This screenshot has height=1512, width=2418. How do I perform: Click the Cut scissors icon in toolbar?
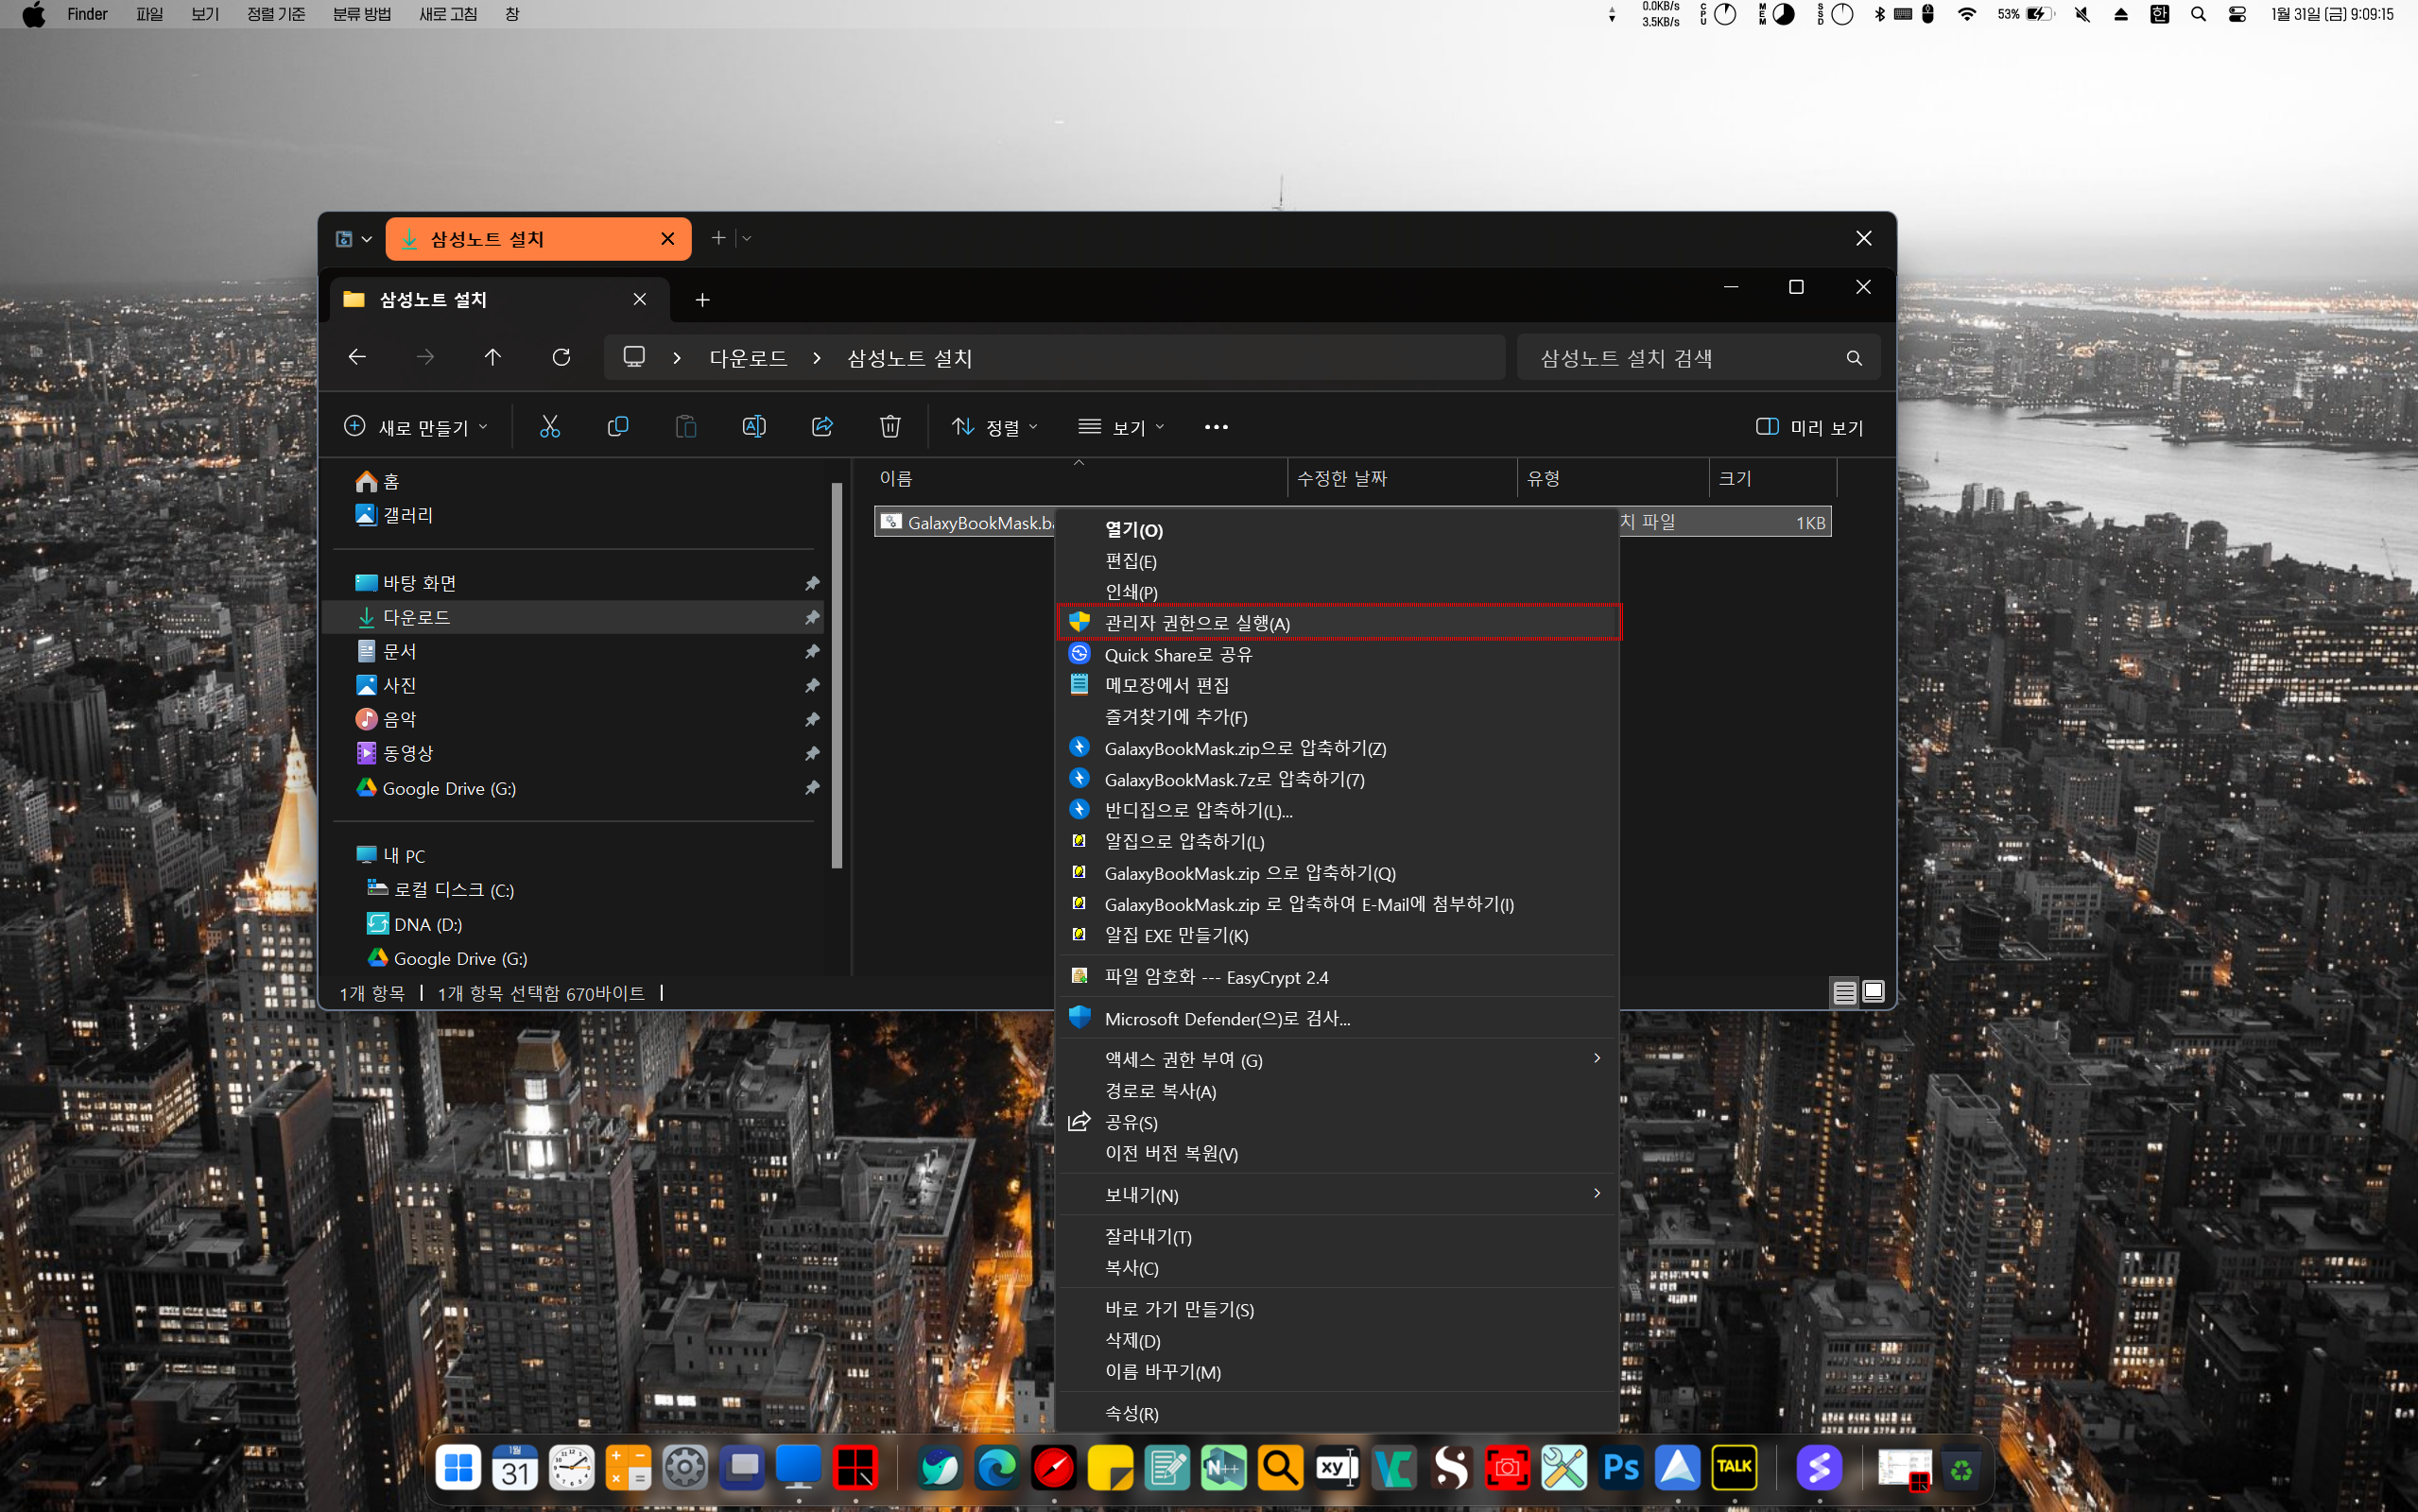549,427
